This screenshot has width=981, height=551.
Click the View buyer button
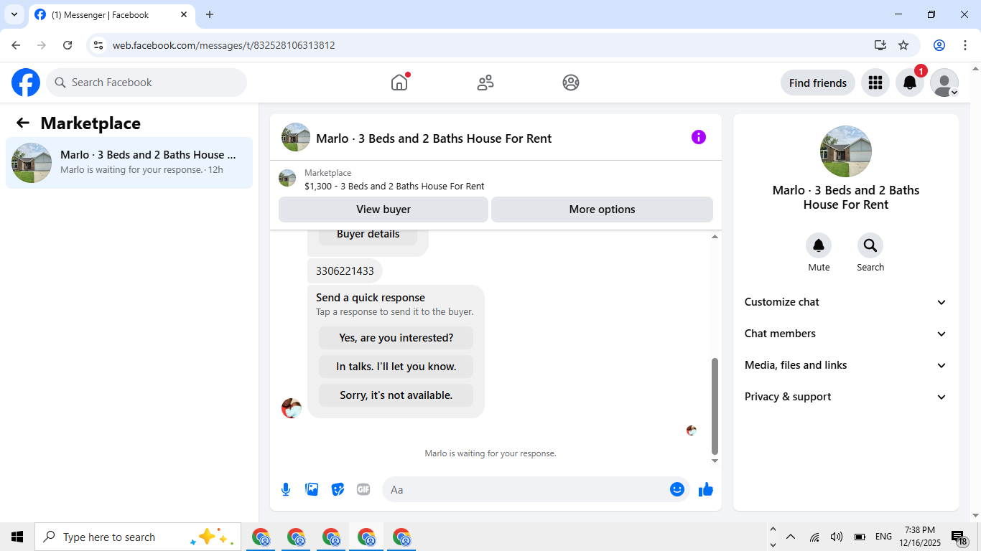pos(383,209)
